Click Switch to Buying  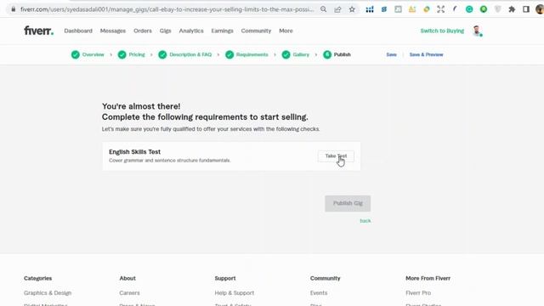coord(442,31)
